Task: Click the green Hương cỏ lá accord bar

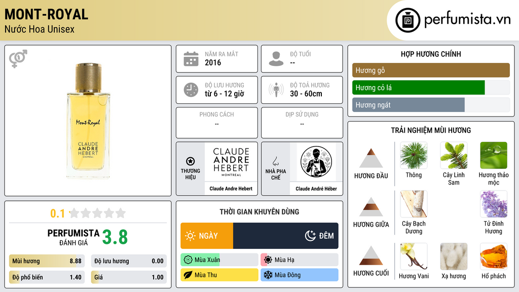Action: pos(418,87)
